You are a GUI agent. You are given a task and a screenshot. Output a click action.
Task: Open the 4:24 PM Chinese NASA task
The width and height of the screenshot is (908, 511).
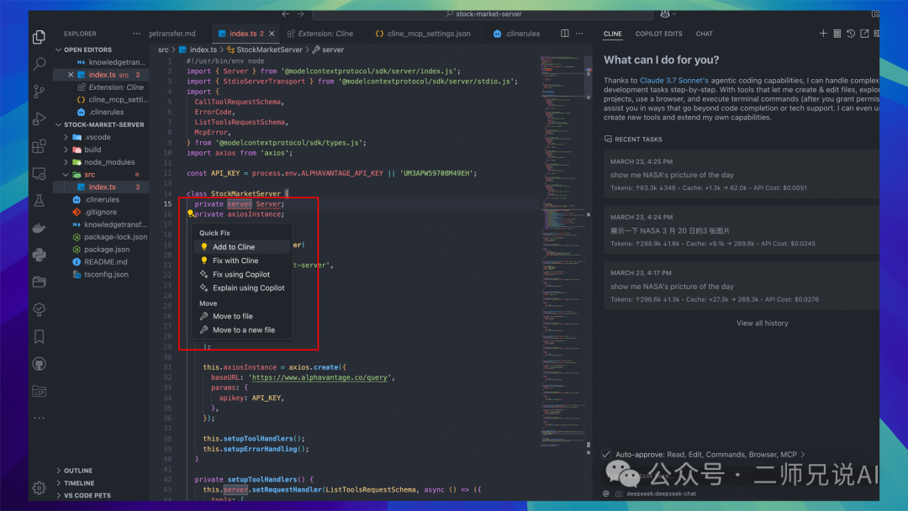(x=742, y=229)
